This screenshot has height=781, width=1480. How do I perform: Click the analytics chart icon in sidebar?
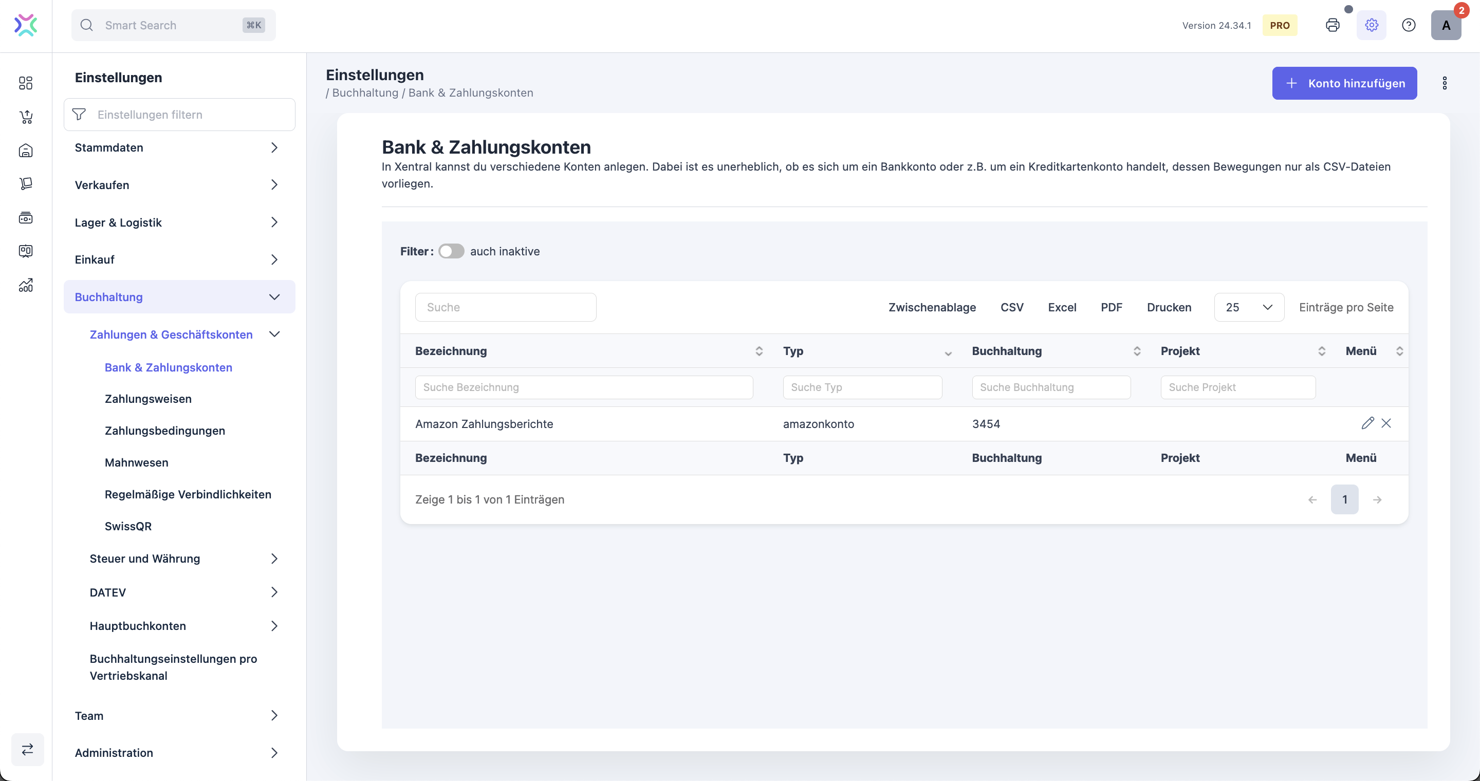(26, 285)
